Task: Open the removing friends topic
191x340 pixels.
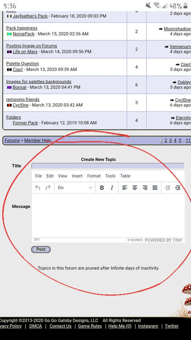Action: tap(23, 99)
